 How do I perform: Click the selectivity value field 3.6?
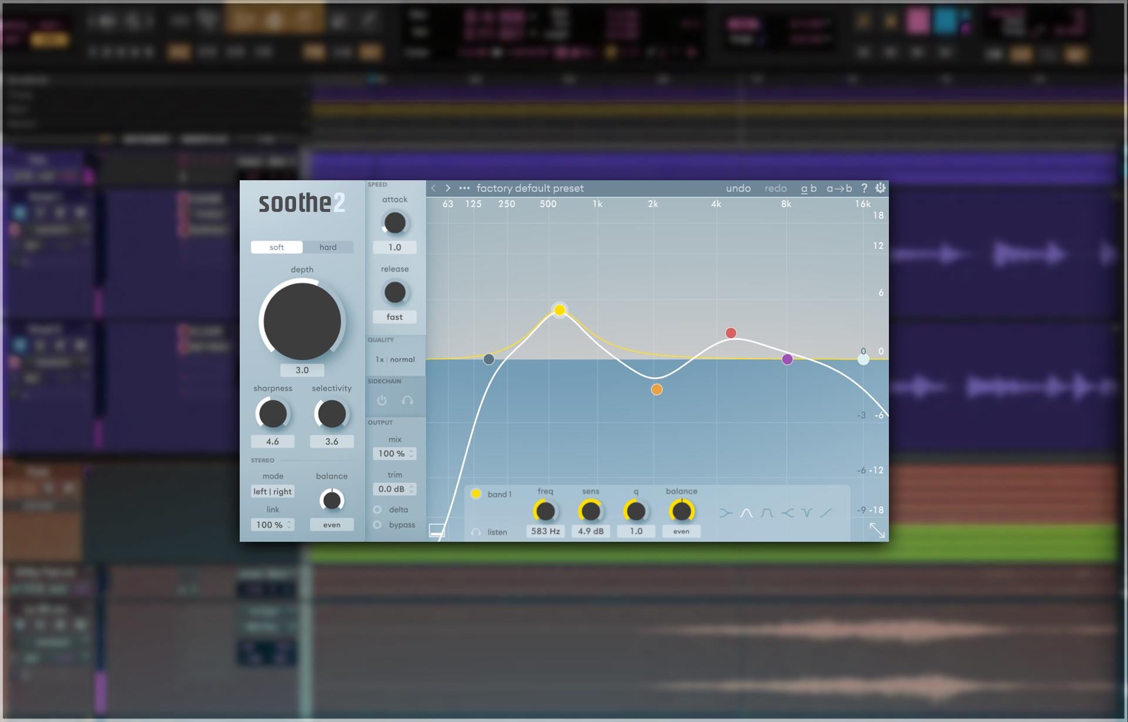click(332, 441)
